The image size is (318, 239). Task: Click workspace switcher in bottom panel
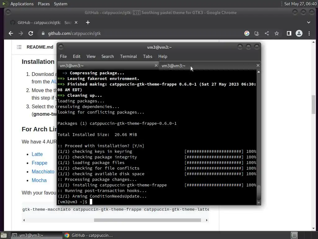pyautogui.click(x=294, y=235)
